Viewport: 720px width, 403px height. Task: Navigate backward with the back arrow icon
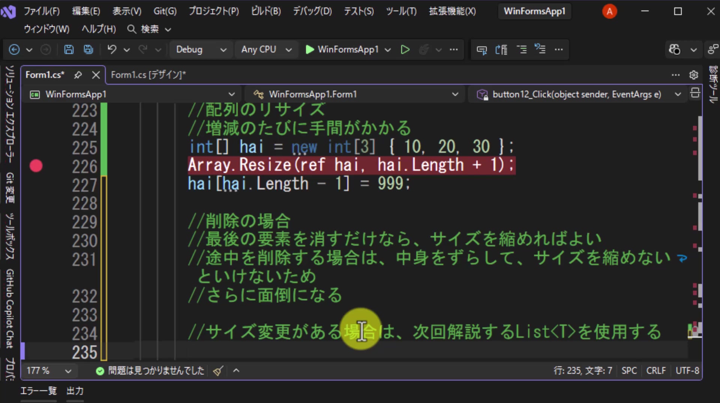click(x=14, y=49)
